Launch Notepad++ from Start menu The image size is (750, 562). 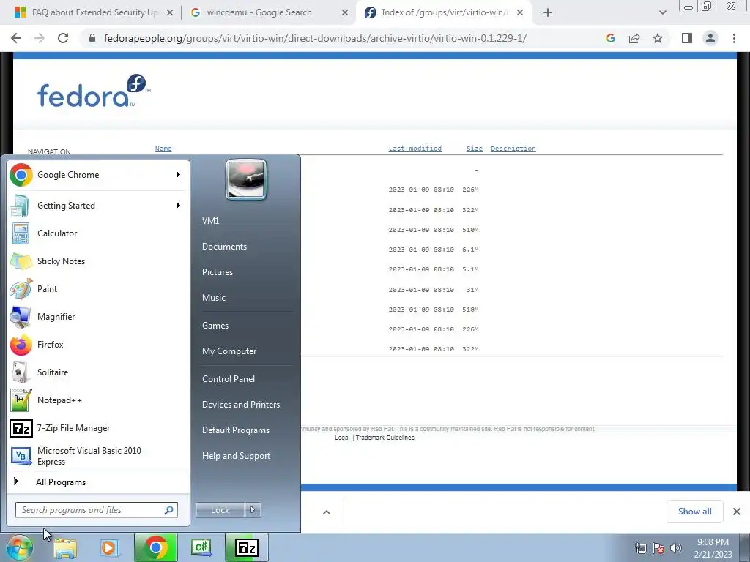(97, 400)
